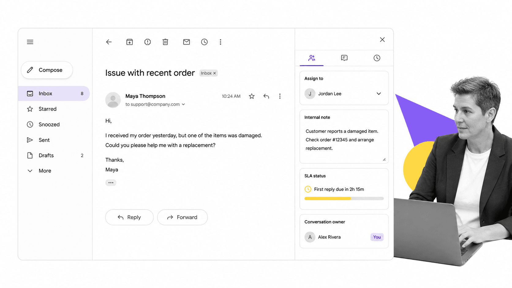The image size is (512, 288).
Task: Click reply arrow icon beside timestamp
Action: [x=266, y=96]
